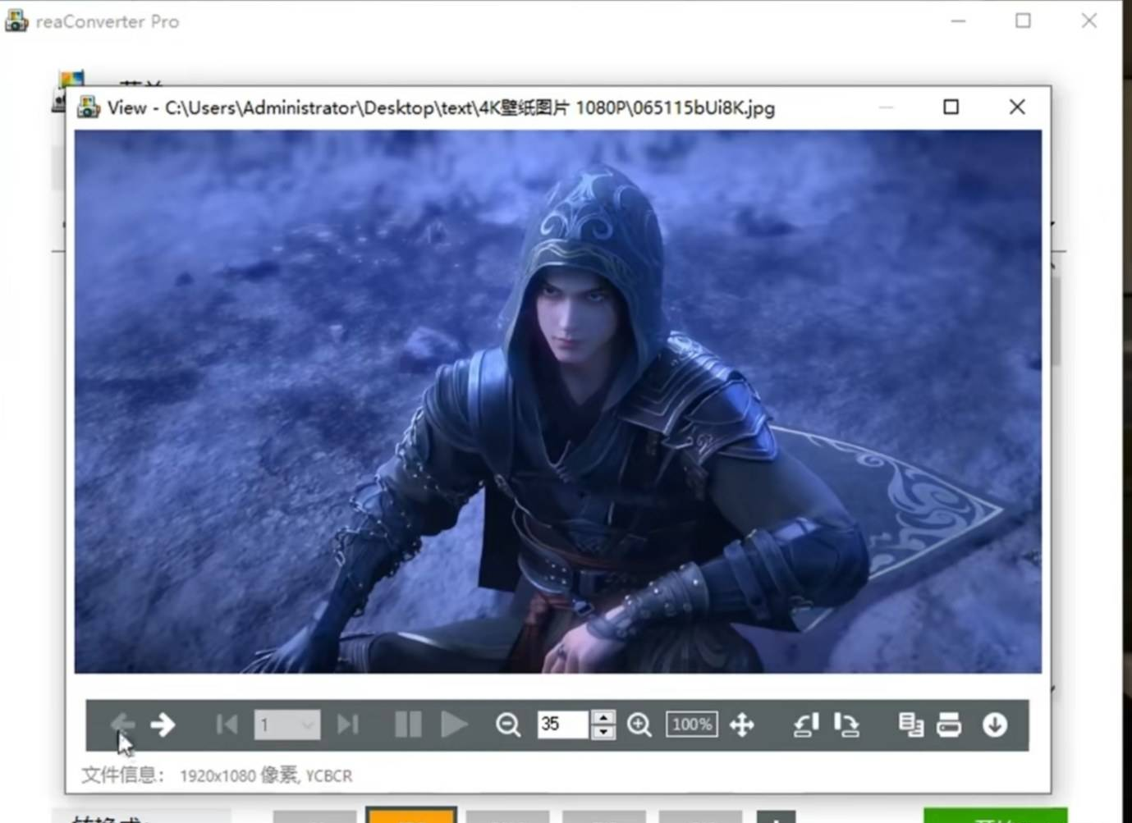The width and height of the screenshot is (1132, 823).
Task: Decrease zoom value with down stepper
Action: (x=603, y=732)
